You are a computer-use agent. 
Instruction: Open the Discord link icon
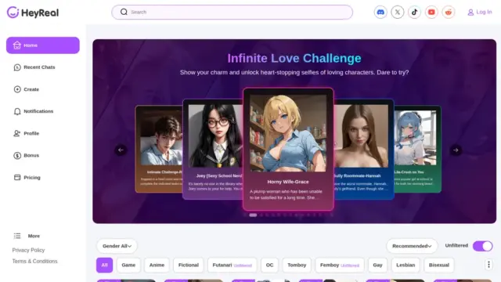(x=380, y=13)
